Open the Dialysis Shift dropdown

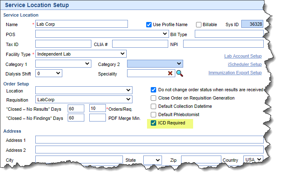tap(49, 73)
